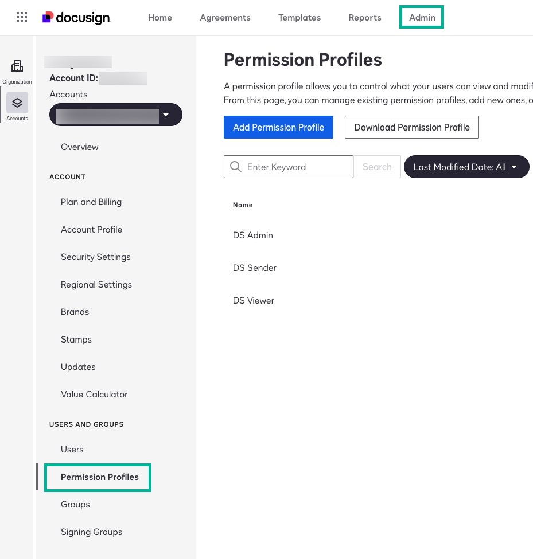The width and height of the screenshot is (533, 559).
Task: Click the search magnifier icon
Action: coord(235,167)
